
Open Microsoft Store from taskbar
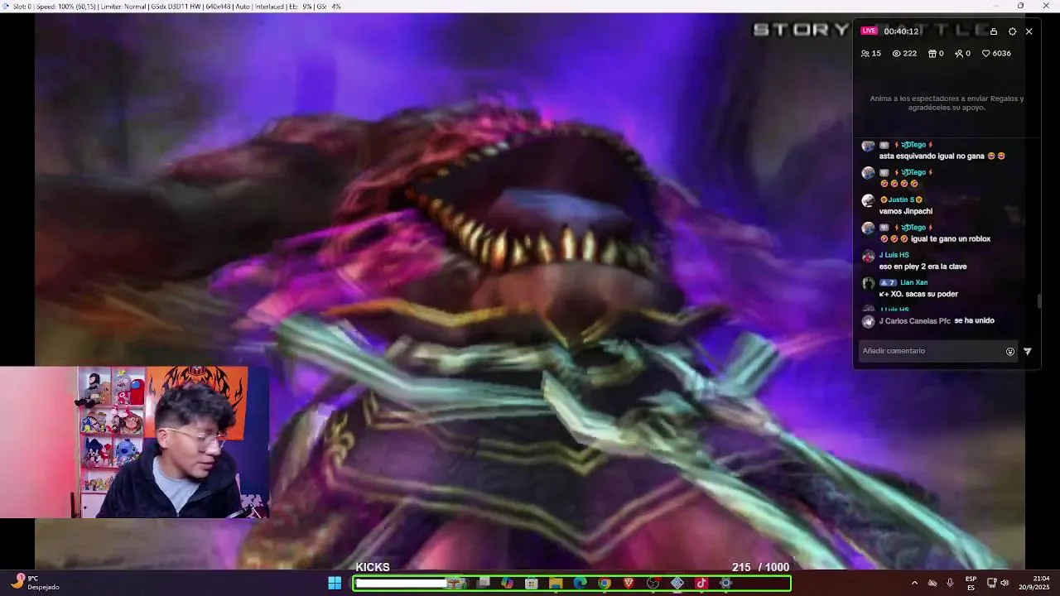coord(532,583)
